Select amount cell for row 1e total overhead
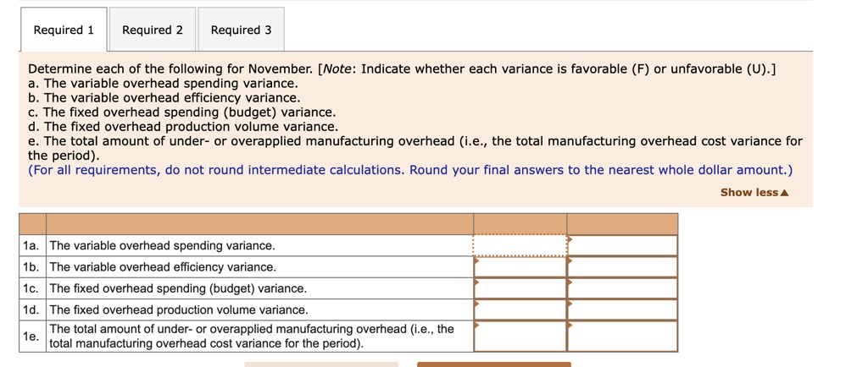The image size is (868, 367). point(520,336)
